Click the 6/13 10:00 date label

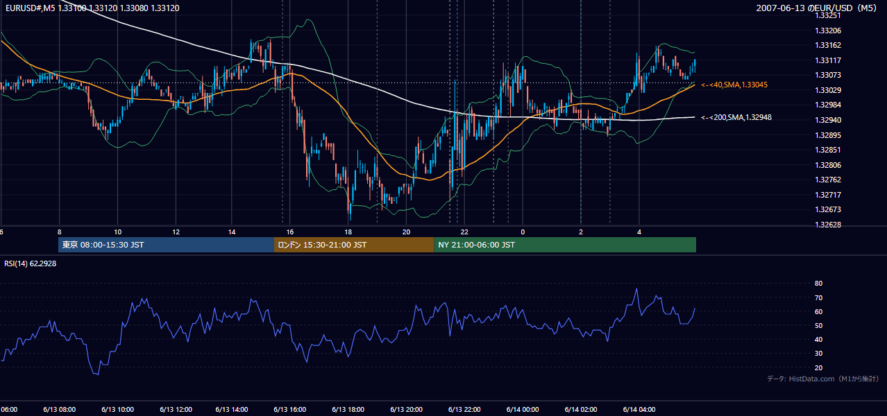(117, 410)
